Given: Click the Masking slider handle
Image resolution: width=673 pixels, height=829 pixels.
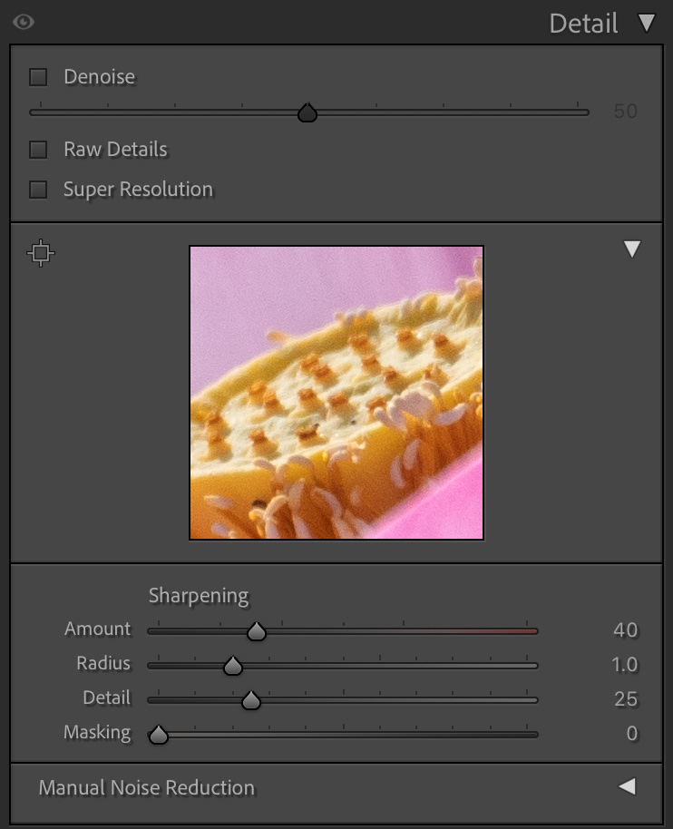Looking at the screenshot, I should point(158,735).
